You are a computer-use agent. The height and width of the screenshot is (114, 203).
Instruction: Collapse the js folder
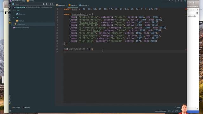(14, 17)
